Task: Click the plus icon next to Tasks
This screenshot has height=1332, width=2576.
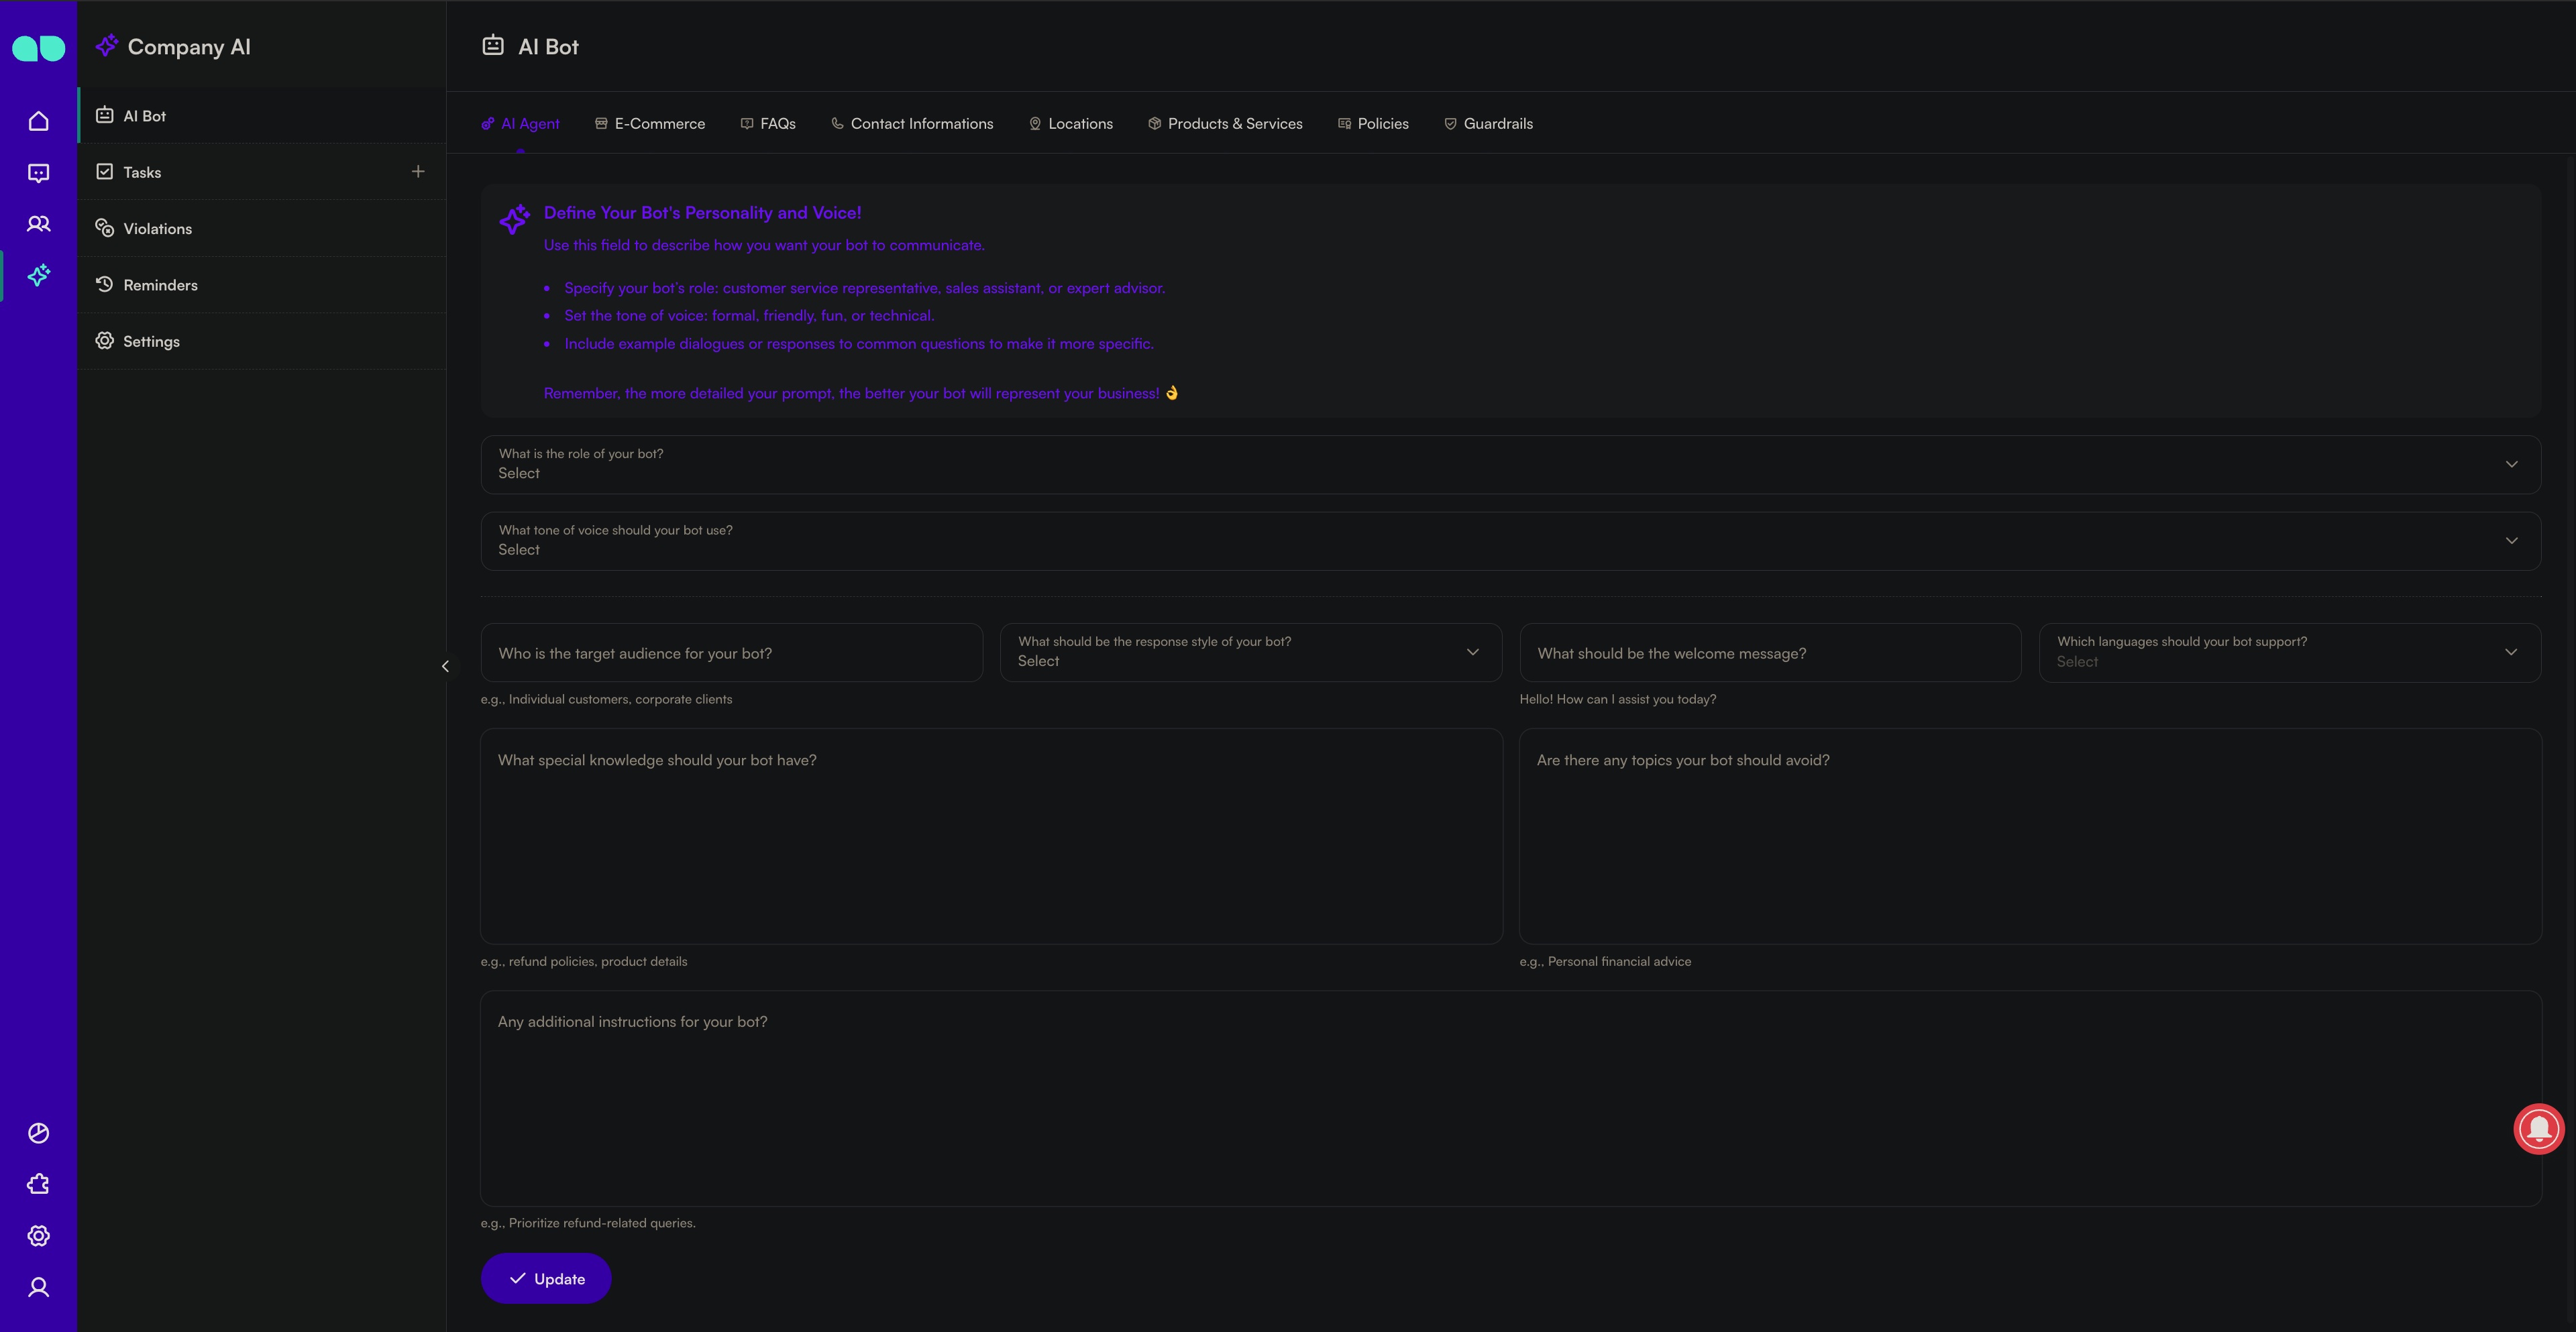Action: click(418, 171)
